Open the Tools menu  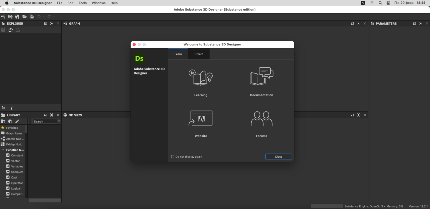[x=83, y=3]
